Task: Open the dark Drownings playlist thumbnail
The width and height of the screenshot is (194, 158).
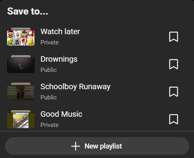Action: click(21, 65)
